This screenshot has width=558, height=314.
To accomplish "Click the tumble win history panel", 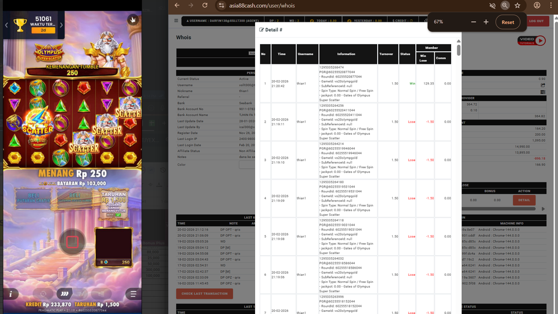I will coord(113,247).
